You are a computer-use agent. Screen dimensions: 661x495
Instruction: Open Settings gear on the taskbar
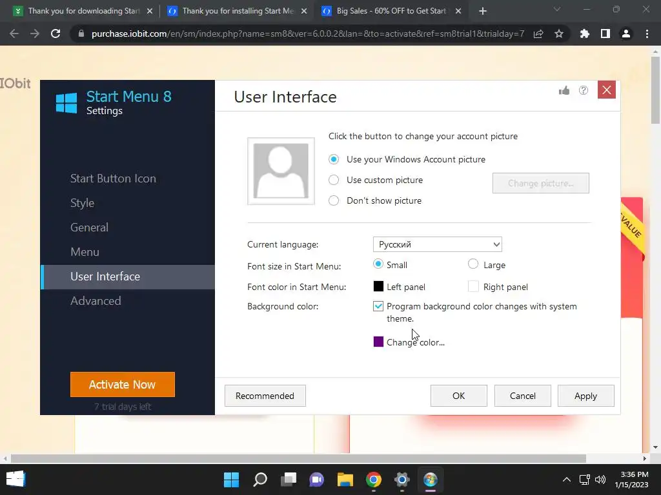coord(402,480)
